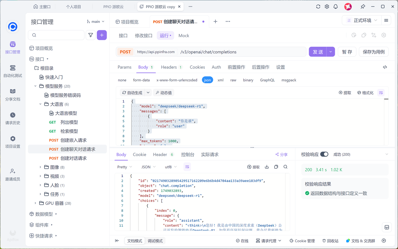Toggle response word-wrap icon next to utf8
Viewport: 398px width, 249px height.
click(187, 167)
